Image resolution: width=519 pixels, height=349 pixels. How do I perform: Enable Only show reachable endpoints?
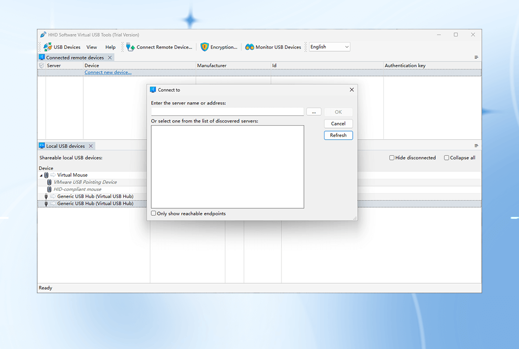[x=154, y=213]
